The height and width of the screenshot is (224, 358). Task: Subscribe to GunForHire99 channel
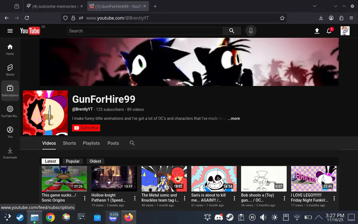[x=86, y=128]
